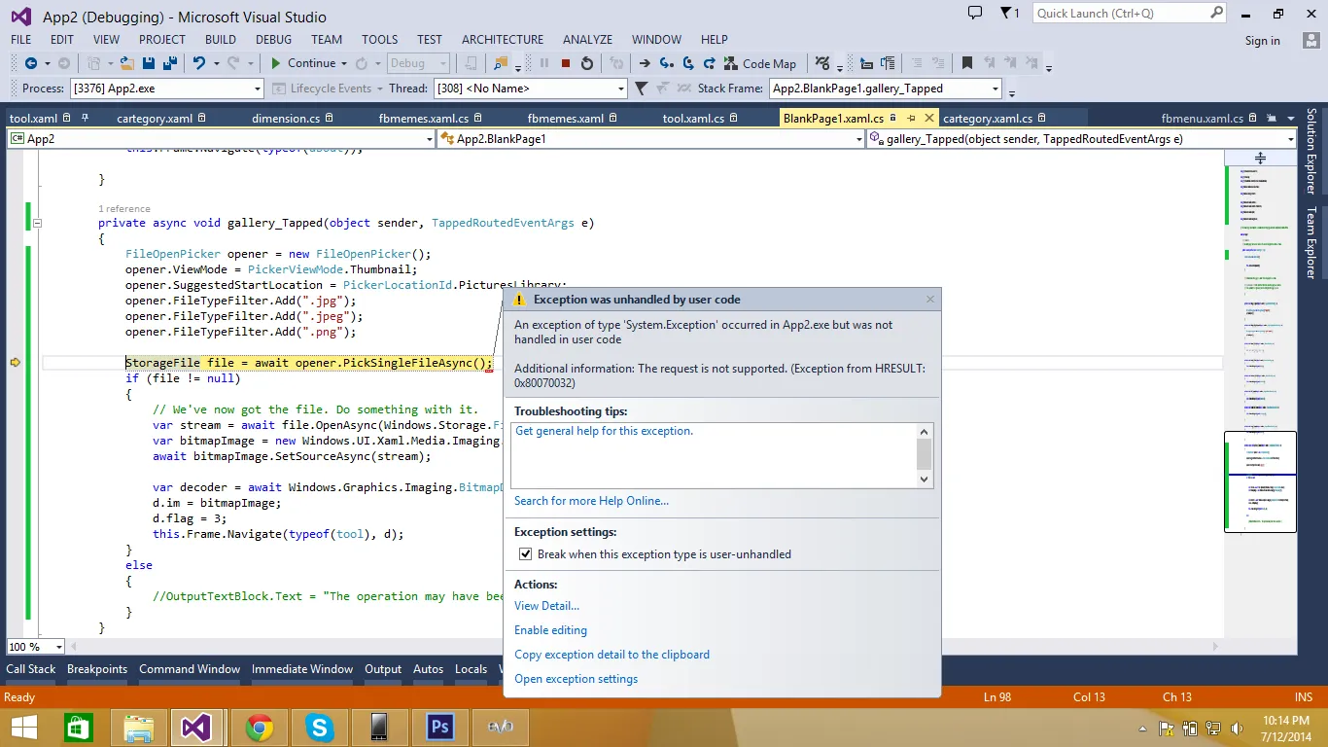Screen dimensions: 1328x747
Task: Click the Open File folder icon
Action: (x=127, y=63)
